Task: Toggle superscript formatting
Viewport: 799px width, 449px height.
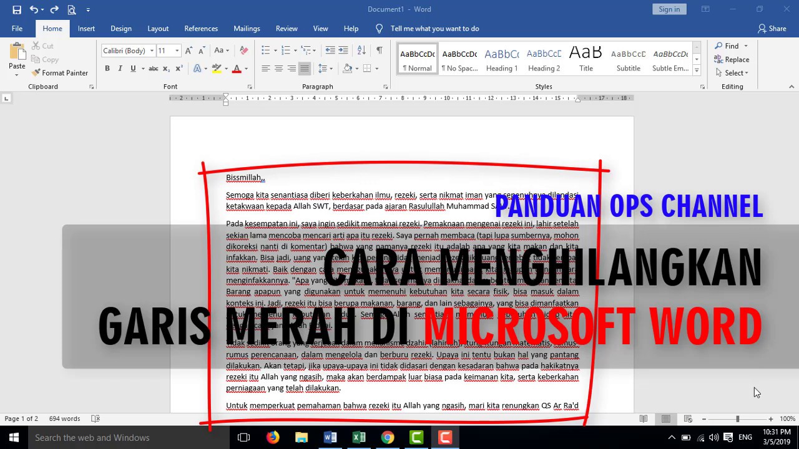Action: point(179,69)
